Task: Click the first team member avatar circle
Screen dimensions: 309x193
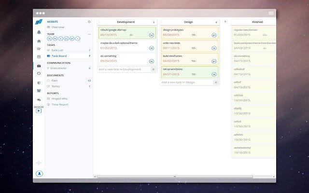Action: 49,39
